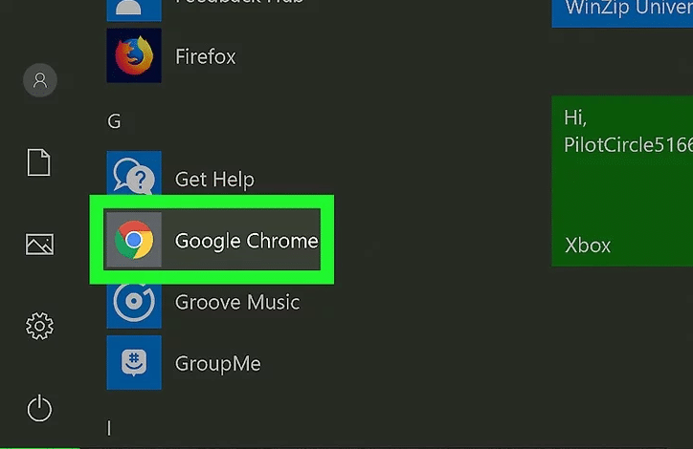
Task: Open the user account icon
Action: [x=40, y=80]
